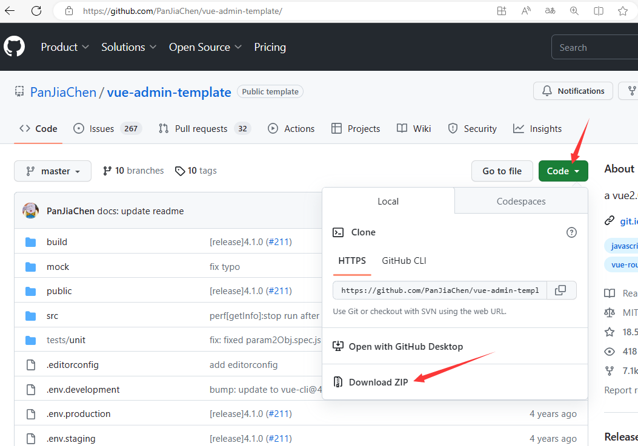The height and width of the screenshot is (446, 638).
Task: Switch to the Issues tab
Action: [x=107, y=128]
